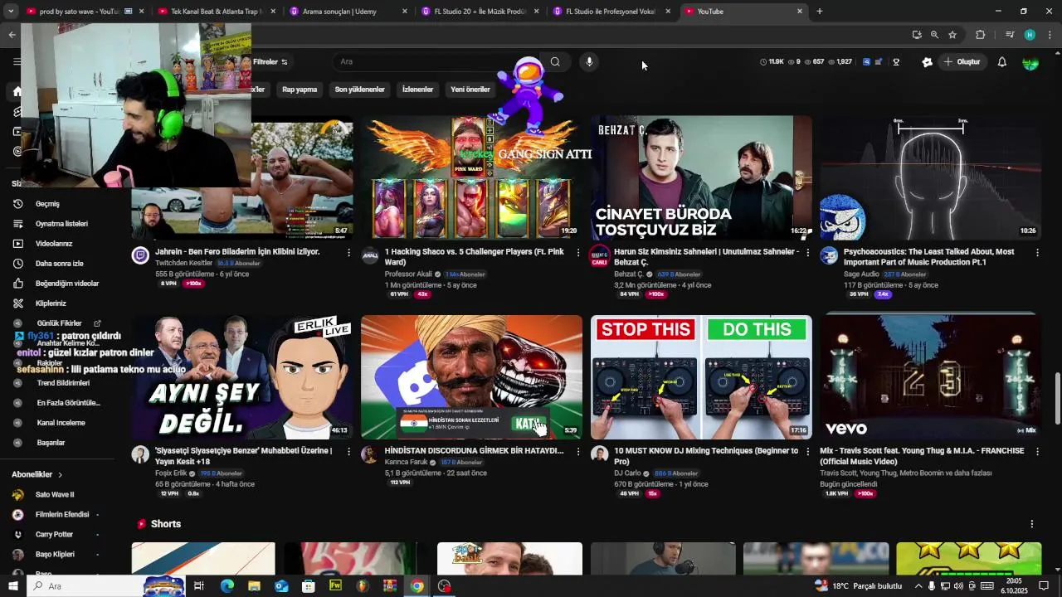
Task: Expand the Abonelikler section
Action: click(37, 474)
